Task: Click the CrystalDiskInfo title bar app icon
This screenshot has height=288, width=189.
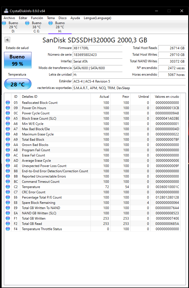Action: [6, 11]
